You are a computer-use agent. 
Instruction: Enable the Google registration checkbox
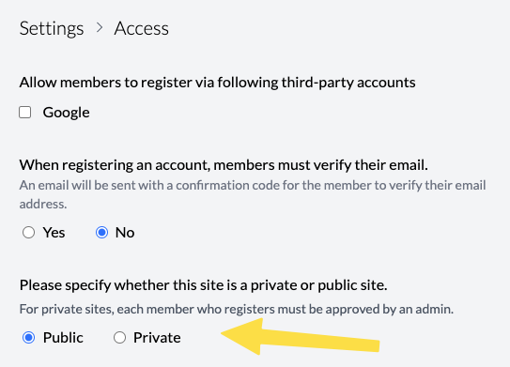coord(25,112)
